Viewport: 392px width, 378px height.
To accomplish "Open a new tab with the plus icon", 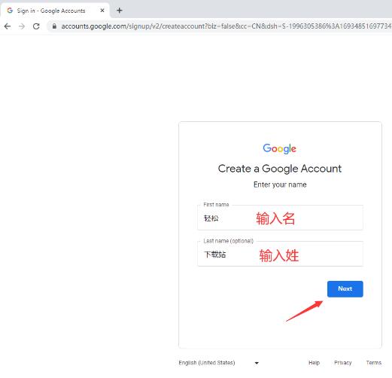I will coord(120,11).
